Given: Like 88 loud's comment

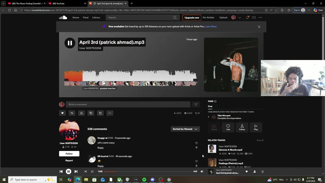Looking at the screenshot, I should pyautogui.click(x=196, y=161).
